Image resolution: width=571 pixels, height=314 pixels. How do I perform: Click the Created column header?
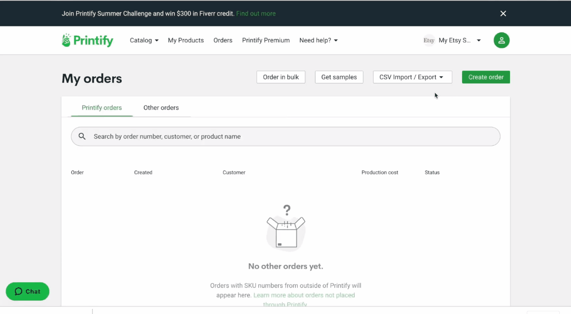(143, 172)
